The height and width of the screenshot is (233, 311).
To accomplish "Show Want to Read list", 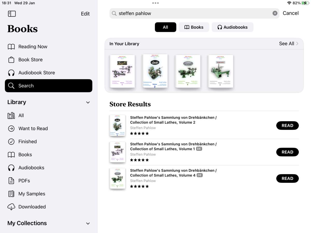I will tap(48, 128).
